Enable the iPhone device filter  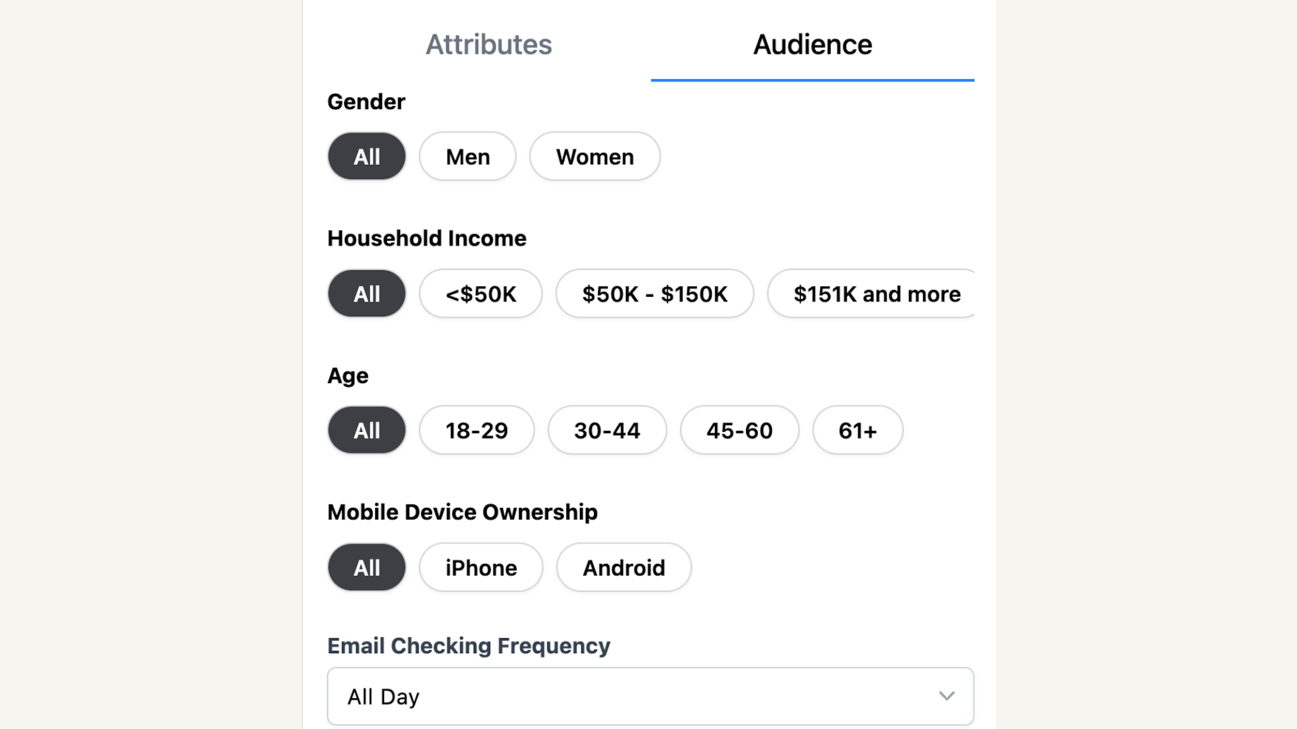point(480,567)
